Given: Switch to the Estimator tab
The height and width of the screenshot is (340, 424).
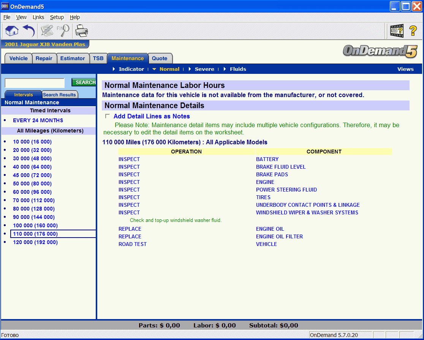Looking at the screenshot, I should tap(73, 58).
